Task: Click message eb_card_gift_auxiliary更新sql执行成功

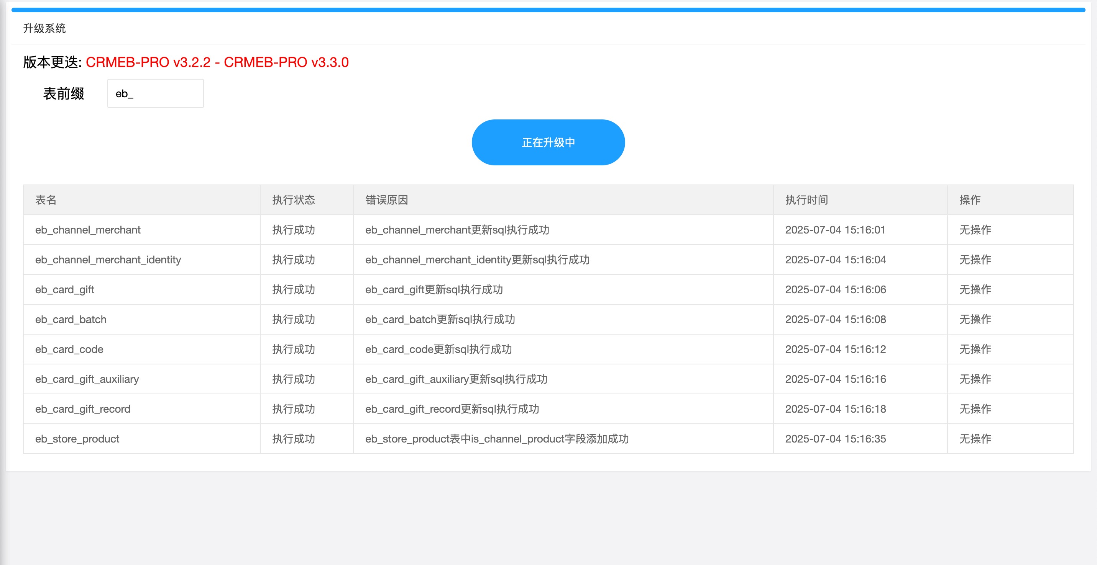Action: click(x=457, y=379)
